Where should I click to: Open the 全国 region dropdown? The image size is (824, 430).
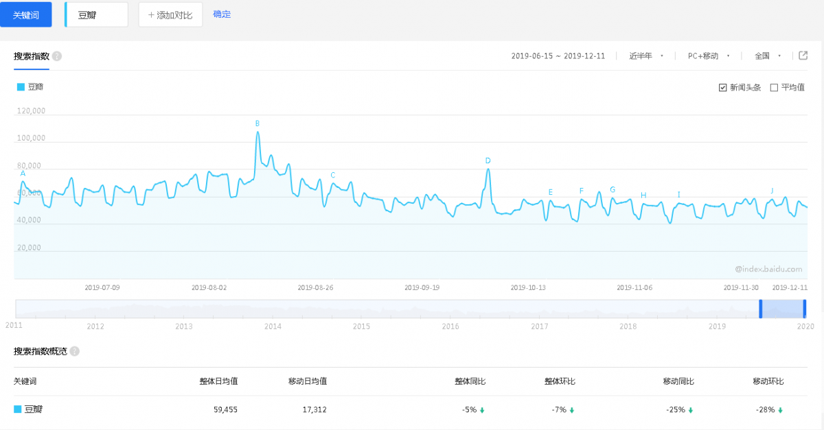click(x=768, y=56)
